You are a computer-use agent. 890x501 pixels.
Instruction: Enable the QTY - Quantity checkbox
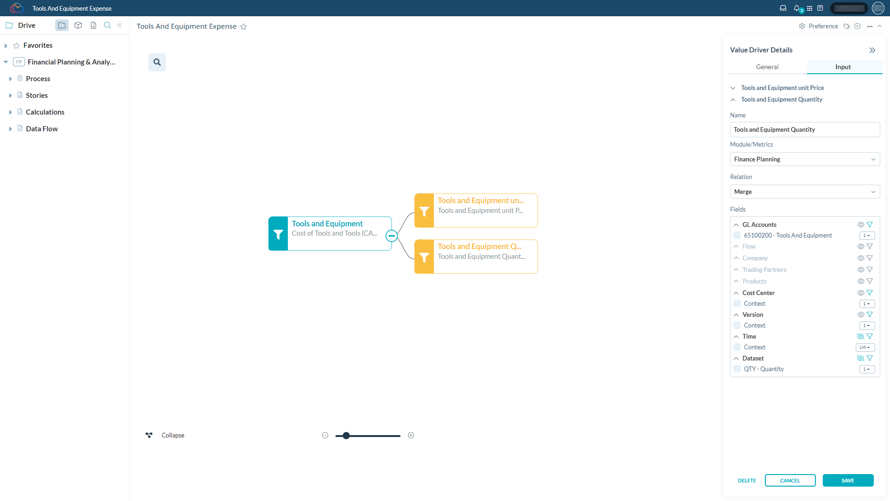737,369
